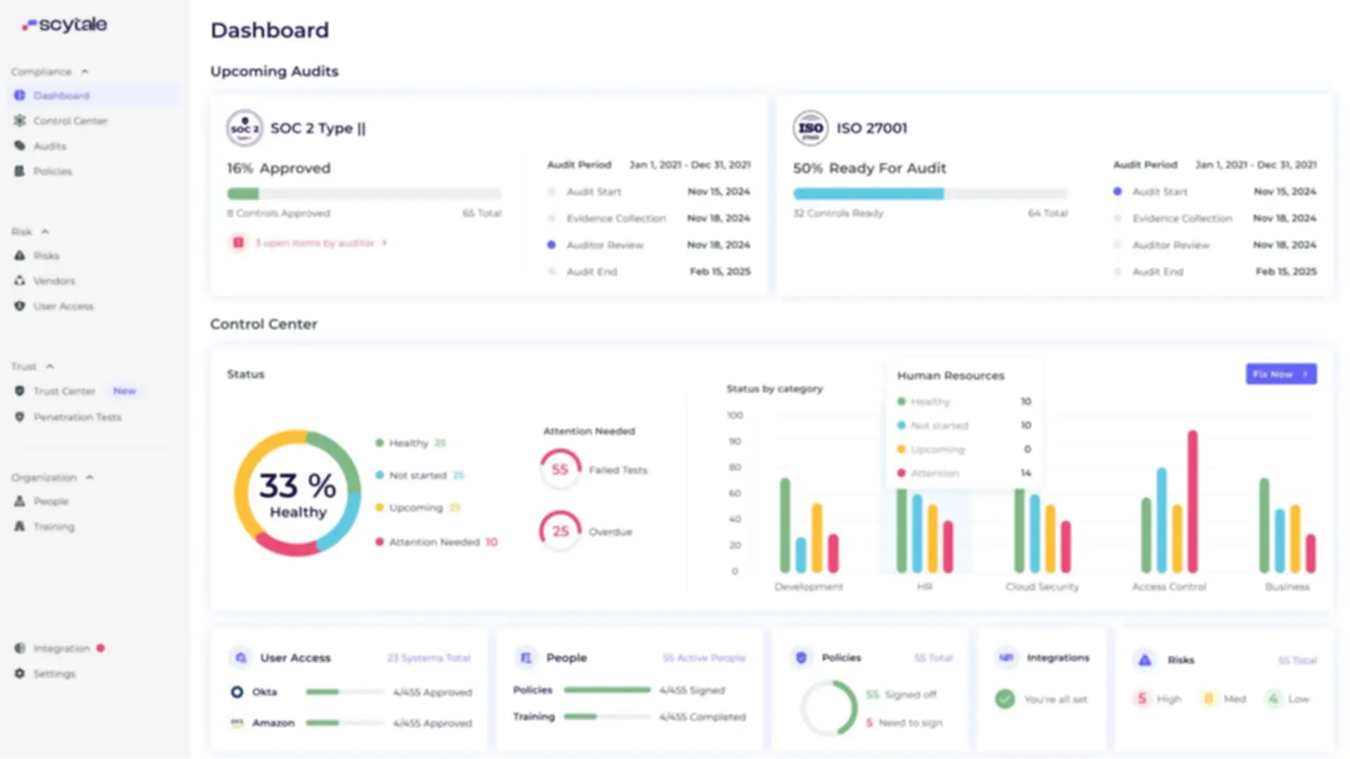The image size is (1350, 759).
Task: Click the Vendors sidebar icon
Action: 20,281
